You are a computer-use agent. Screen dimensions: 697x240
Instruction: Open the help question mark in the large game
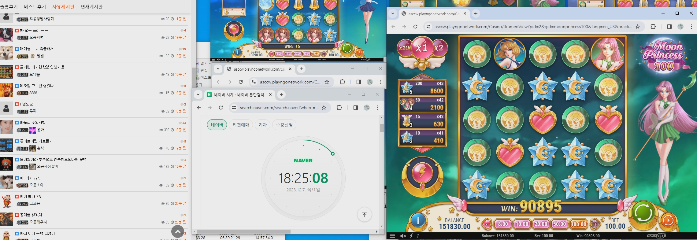[x=418, y=236]
